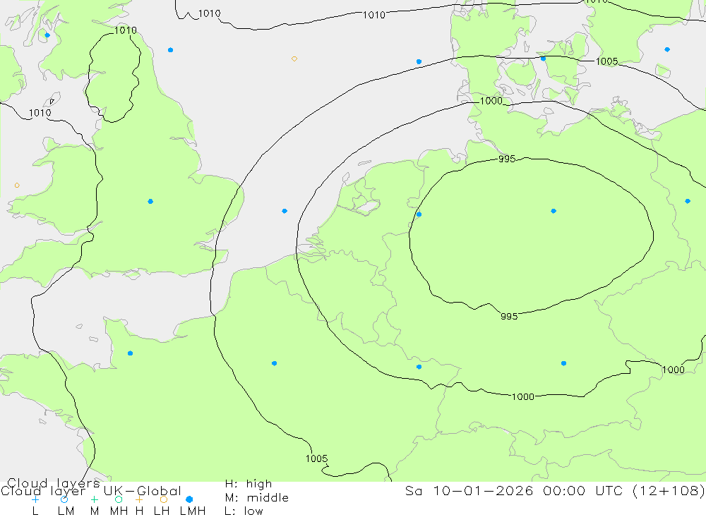
Task: Click the 'LH' legend label text
Action: point(162,511)
